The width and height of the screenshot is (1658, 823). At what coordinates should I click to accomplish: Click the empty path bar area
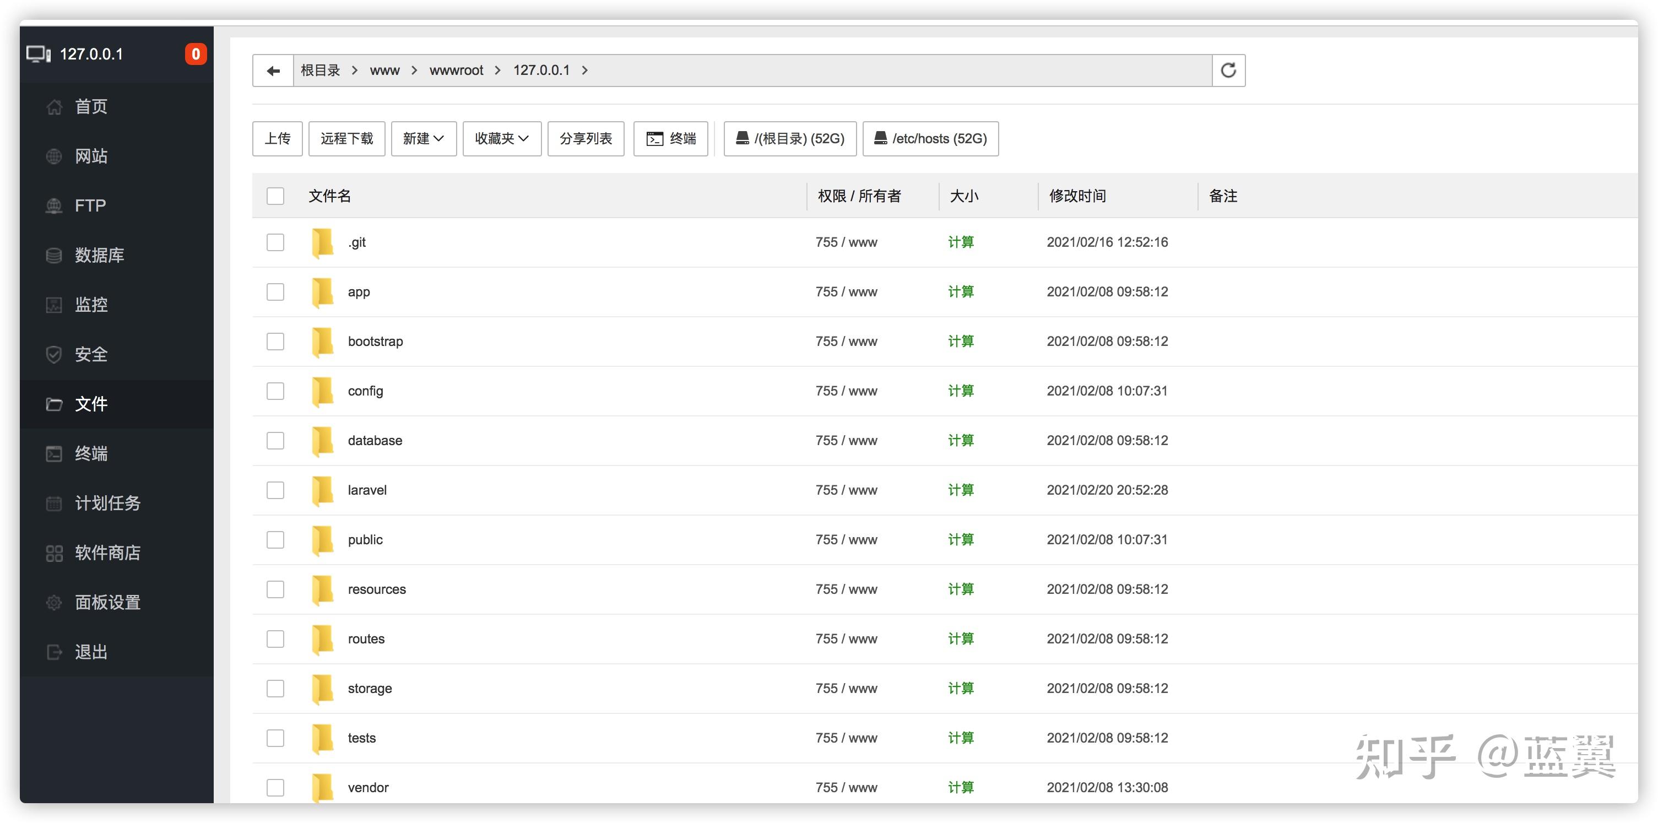pos(901,71)
